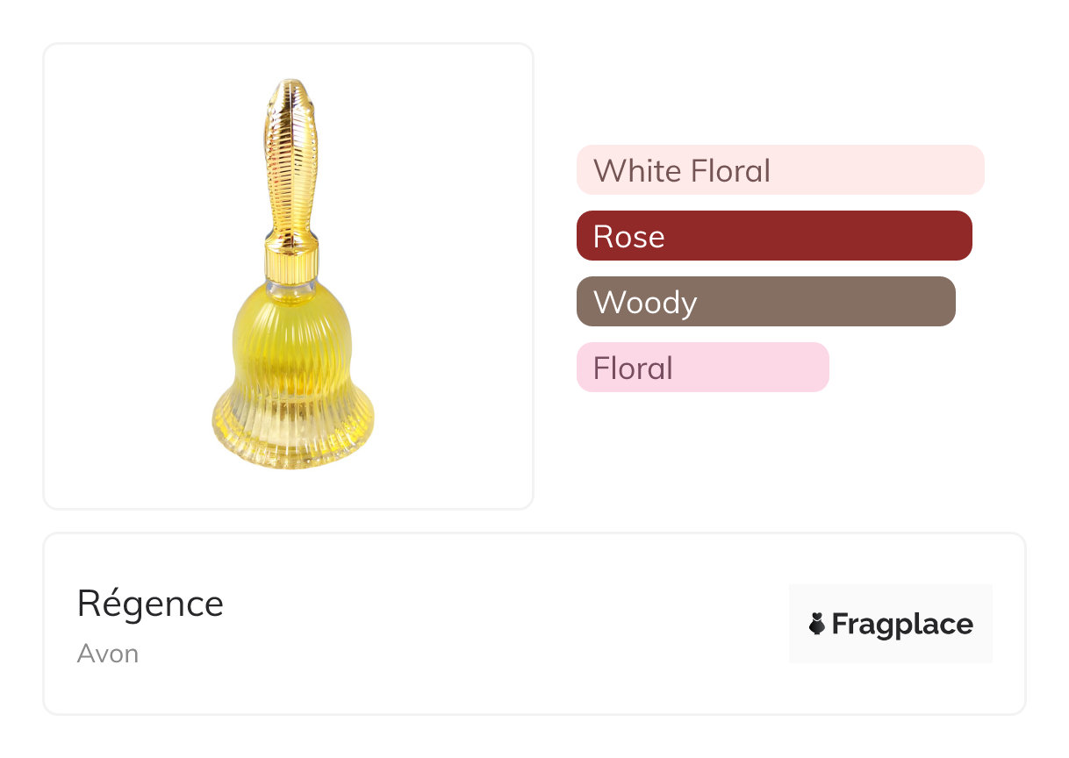Open the Régence perfume title
This screenshot has width=1069, height=758.
(x=150, y=604)
